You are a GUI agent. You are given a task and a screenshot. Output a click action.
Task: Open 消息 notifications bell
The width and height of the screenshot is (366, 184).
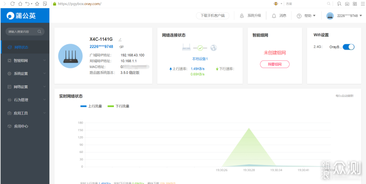pos(274,16)
